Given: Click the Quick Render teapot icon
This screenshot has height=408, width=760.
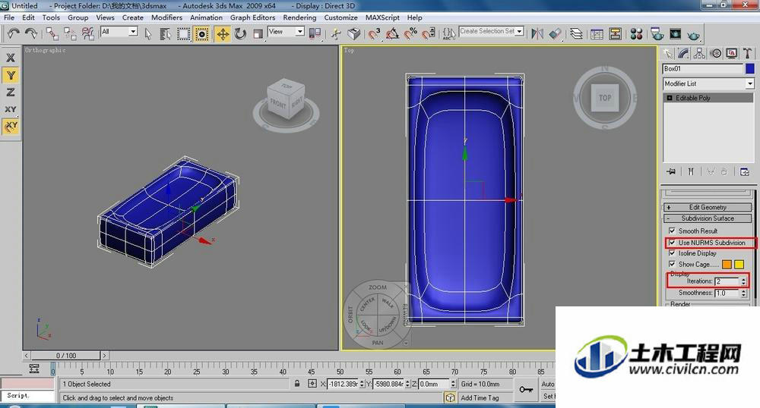Looking at the screenshot, I should click(694, 35).
